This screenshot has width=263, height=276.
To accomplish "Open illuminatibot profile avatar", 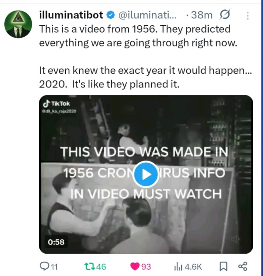I will 18,24.
